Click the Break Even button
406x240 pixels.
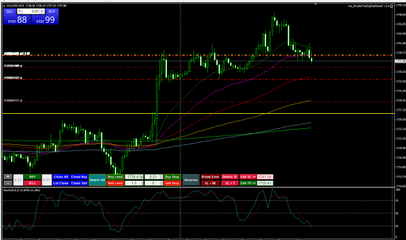210,177
